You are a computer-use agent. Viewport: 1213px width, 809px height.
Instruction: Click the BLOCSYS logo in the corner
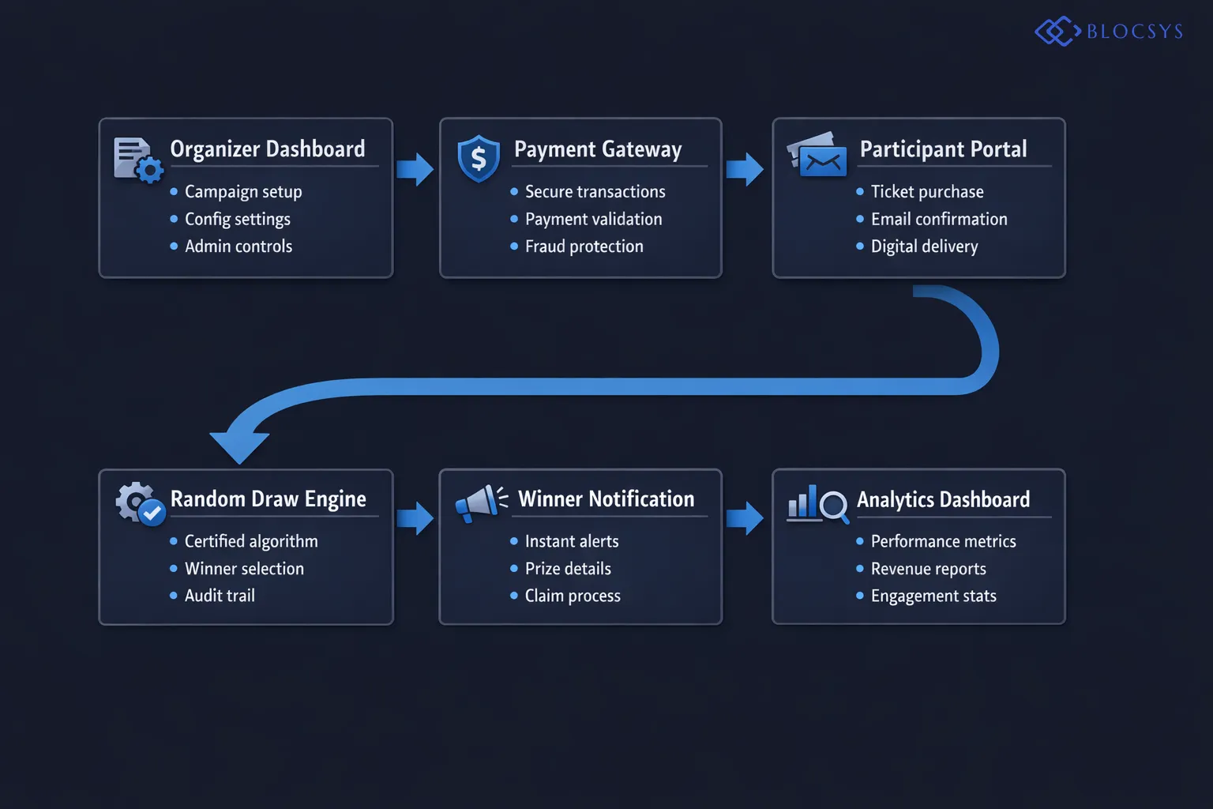click(1109, 31)
